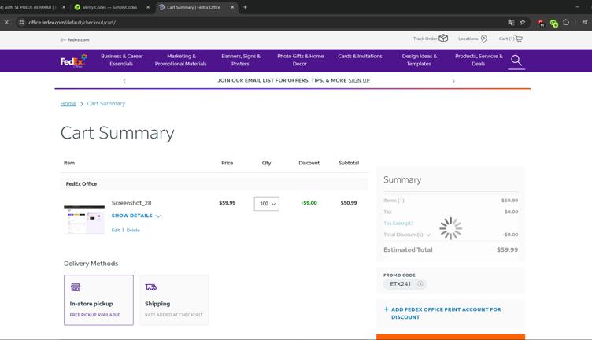Screen dimensions: 592x340
Task: Click the Locations pin icon
Action: (x=484, y=39)
